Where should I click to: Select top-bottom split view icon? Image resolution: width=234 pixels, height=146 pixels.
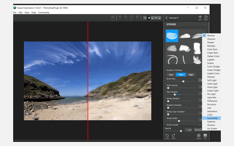[152, 18]
